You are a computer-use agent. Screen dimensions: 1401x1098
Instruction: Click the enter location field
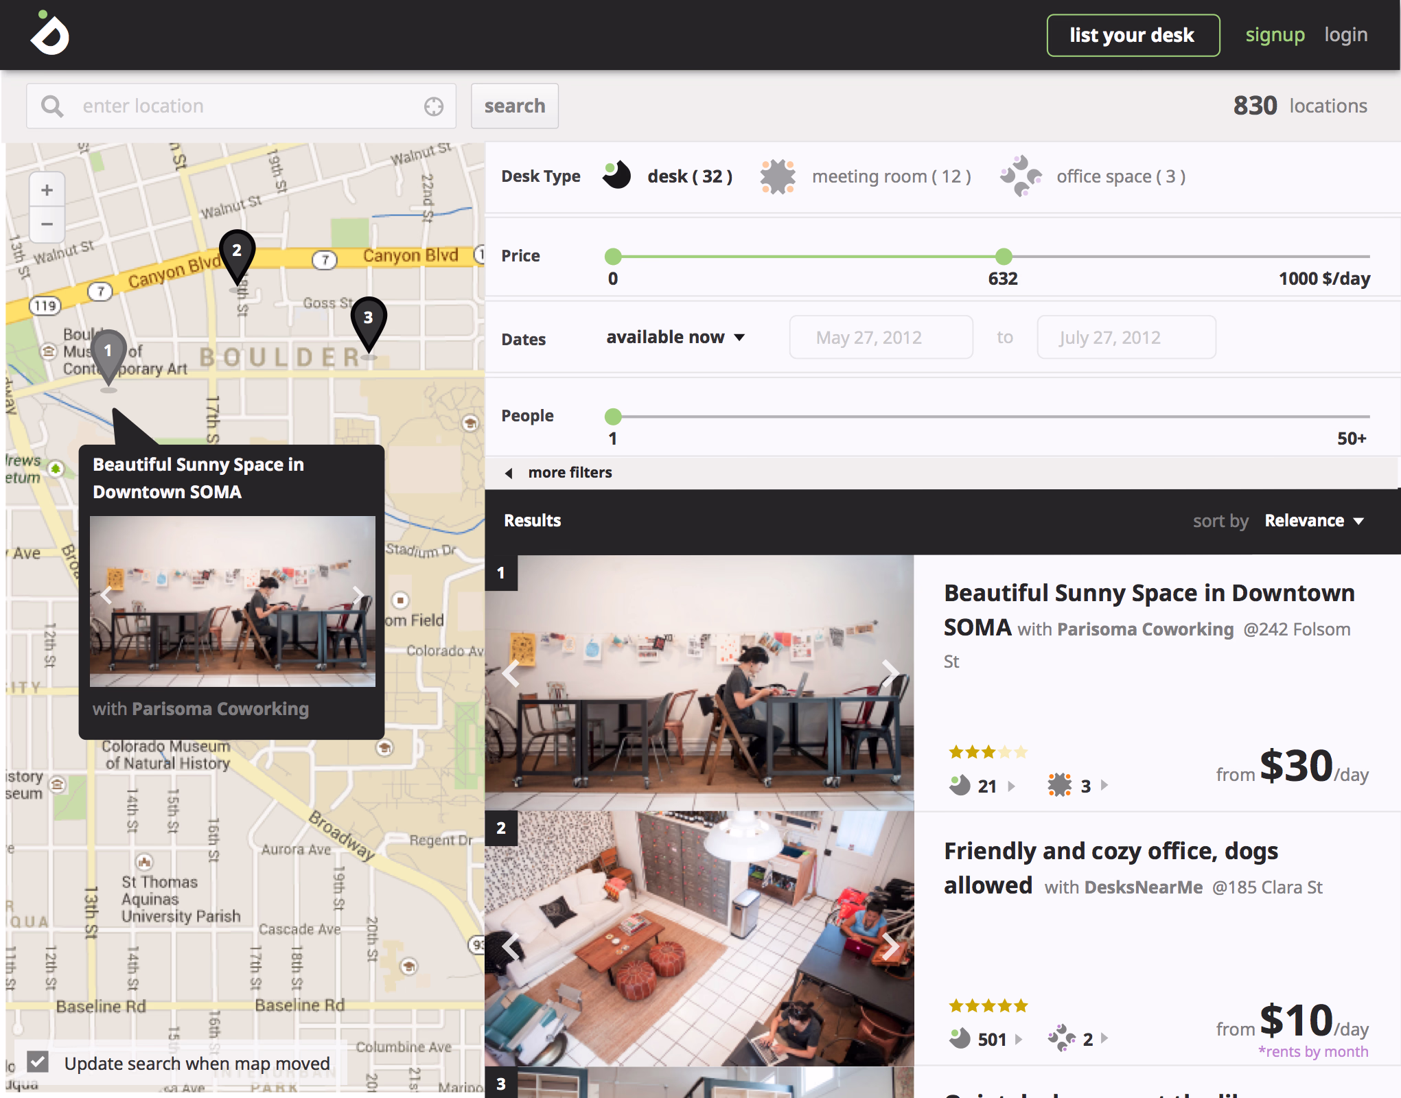pyautogui.click(x=242, y=106)
